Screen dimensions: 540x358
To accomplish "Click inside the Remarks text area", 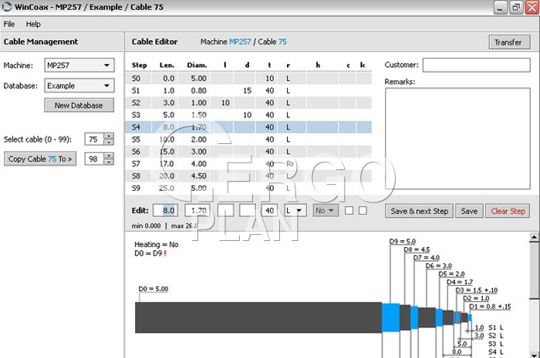I will point(457,139).
